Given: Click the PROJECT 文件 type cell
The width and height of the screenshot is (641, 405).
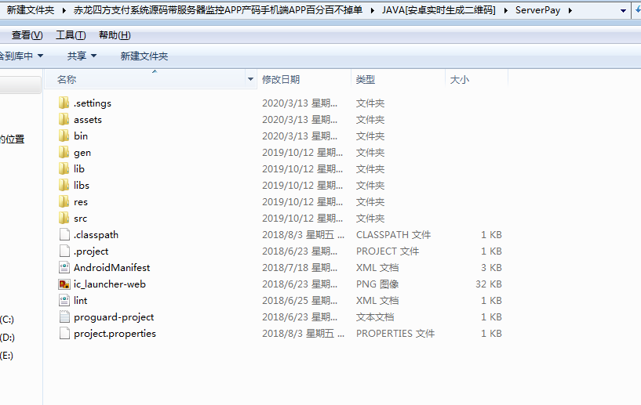Looking at the screenshot, I should pos(388,251).
